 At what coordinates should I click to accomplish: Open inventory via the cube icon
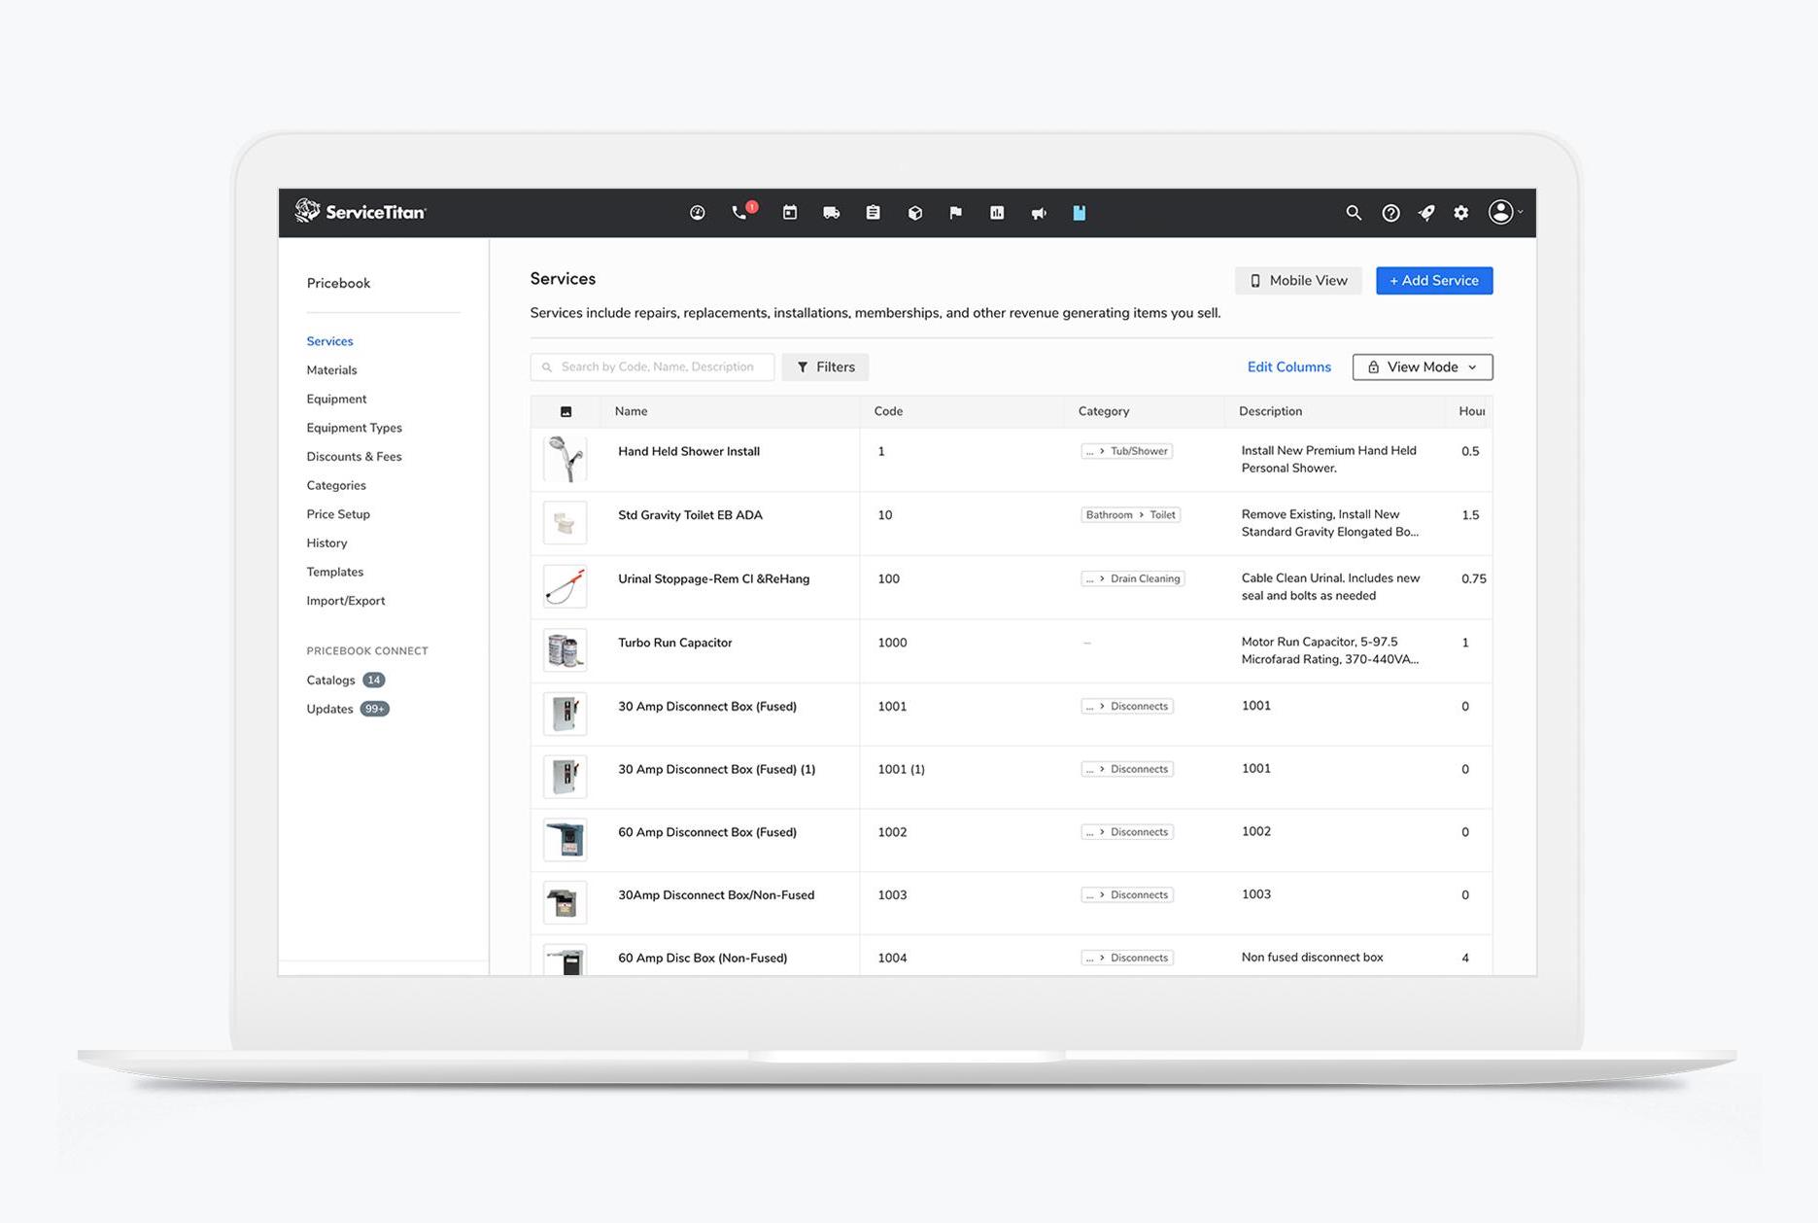[914, 212]
